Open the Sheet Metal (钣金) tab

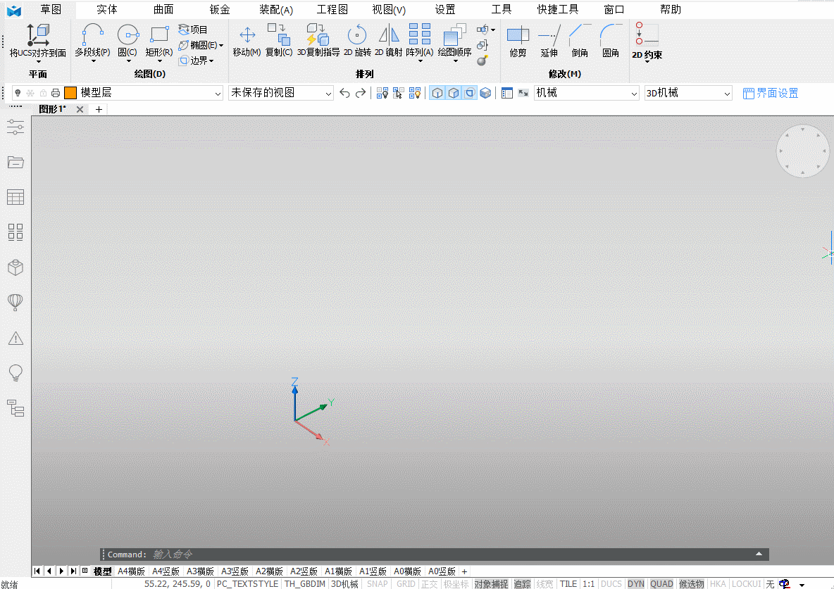click(x=220, y=10)
